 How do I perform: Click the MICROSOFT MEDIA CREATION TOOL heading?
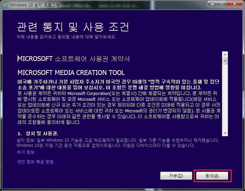coord(71,72)
